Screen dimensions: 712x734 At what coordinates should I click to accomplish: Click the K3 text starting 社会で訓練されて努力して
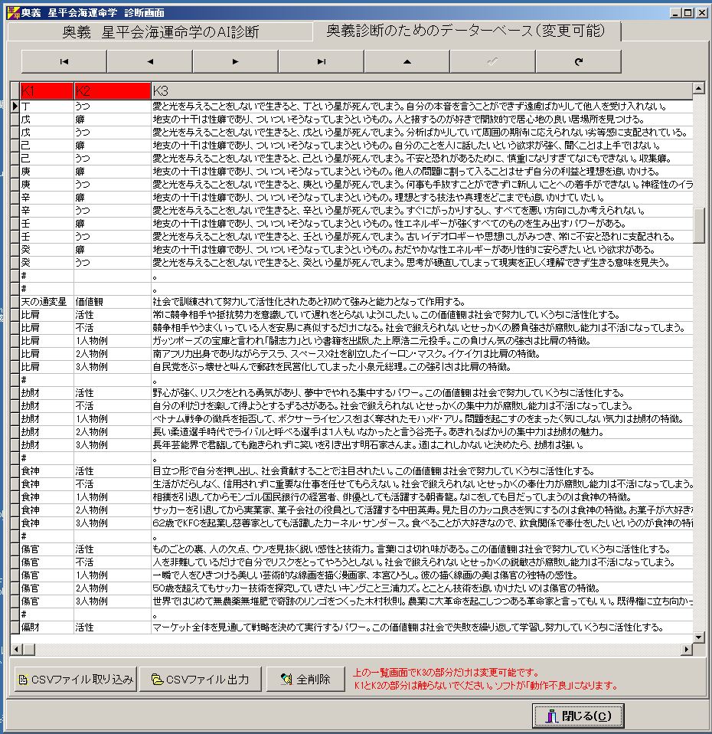tap(309, 302)
